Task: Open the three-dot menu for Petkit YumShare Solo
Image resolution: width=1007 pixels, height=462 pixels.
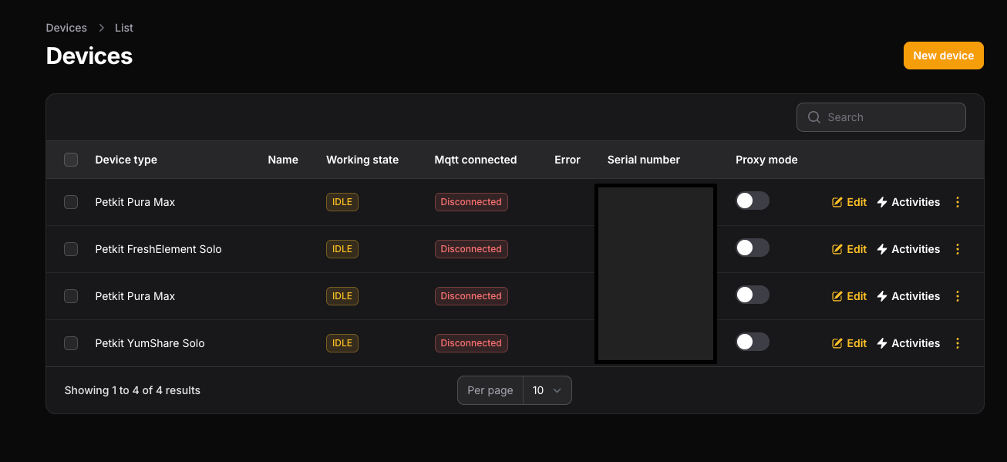Action: point(958,343)
